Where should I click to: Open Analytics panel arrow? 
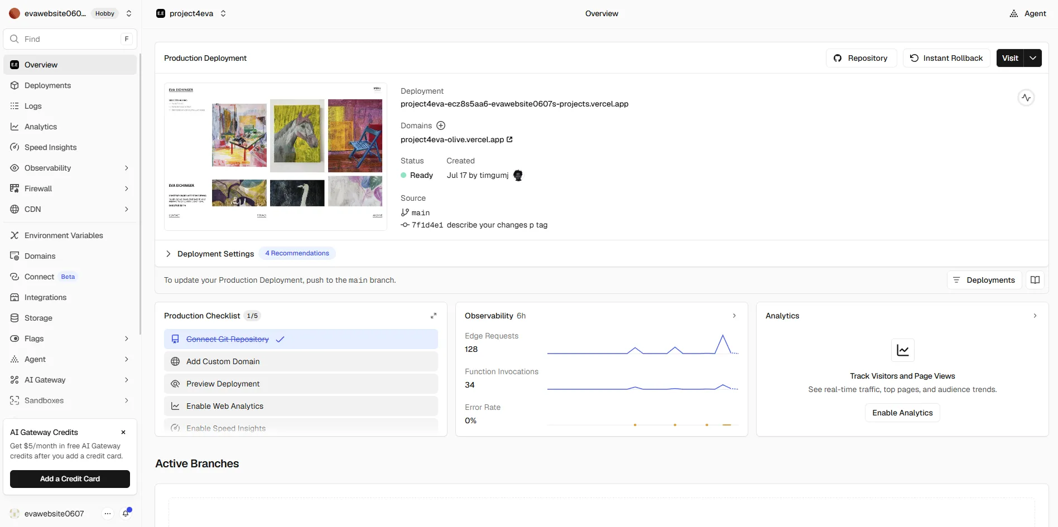click(1035, 316)
